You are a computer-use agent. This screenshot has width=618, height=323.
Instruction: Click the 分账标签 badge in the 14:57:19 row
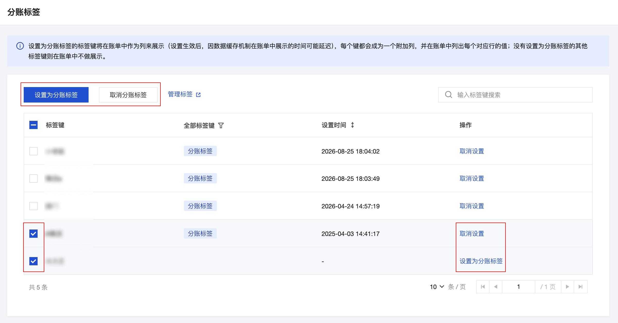point(200,206)
